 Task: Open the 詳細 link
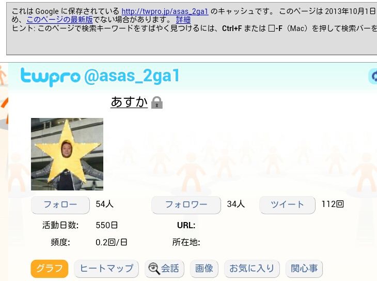tap(183, 20)
